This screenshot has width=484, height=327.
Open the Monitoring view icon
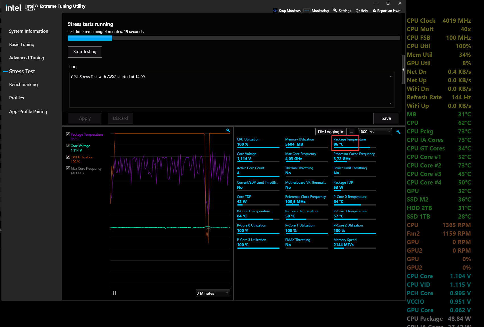307,11
